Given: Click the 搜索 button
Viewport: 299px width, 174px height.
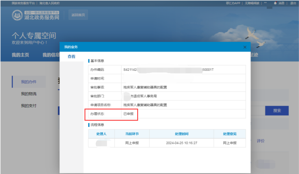Looking at the screenshot, I should pyautogui.click(x=277, y=110).
